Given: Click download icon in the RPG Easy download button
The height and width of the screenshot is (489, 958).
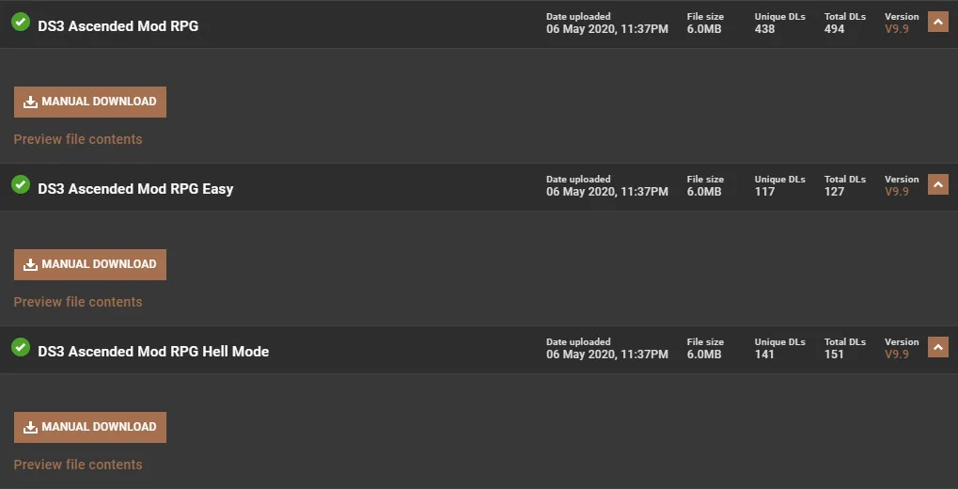Looking at the screenshot, I should (x=31, y=264).
